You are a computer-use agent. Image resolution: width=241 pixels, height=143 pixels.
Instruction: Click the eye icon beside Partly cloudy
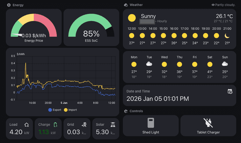213,5
